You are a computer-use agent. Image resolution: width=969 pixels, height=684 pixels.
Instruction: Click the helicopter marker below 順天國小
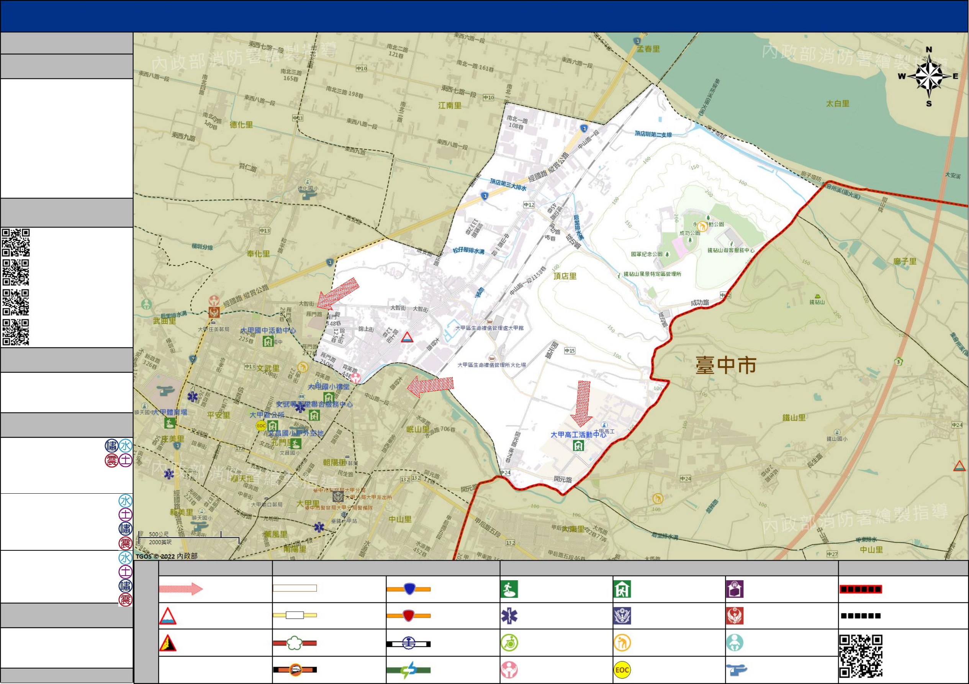199,526
